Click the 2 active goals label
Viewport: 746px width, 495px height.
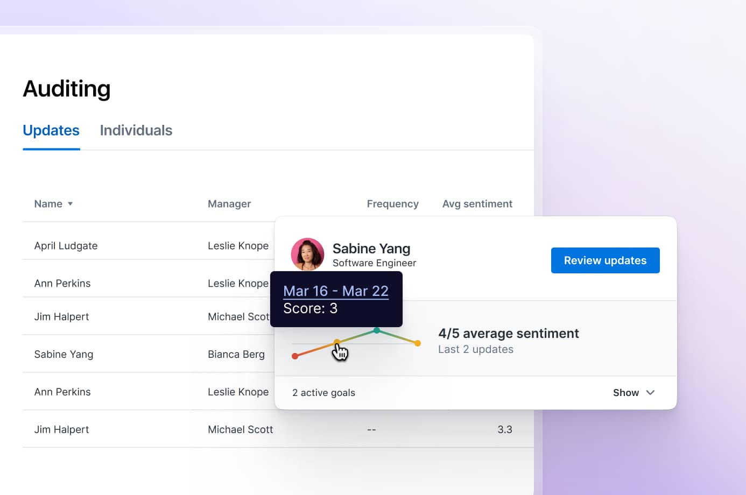coord(323,392)
